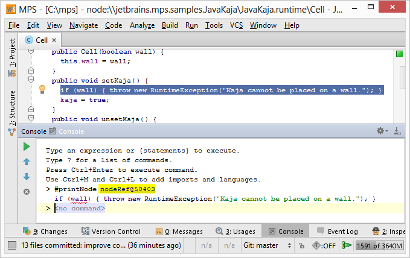This screenshot has width=410, height=258.
Task: Click the intention light bulb icon
Action: click(x=42, y=89)
